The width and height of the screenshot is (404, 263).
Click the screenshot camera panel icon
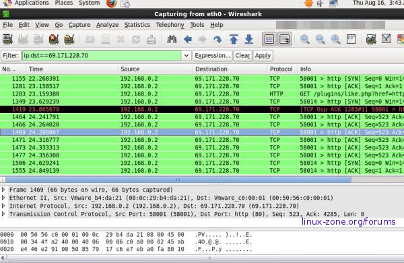[x=125, y=3]
